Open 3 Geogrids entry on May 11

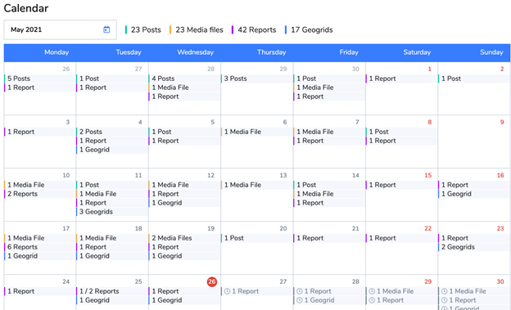tap(112, 212)
